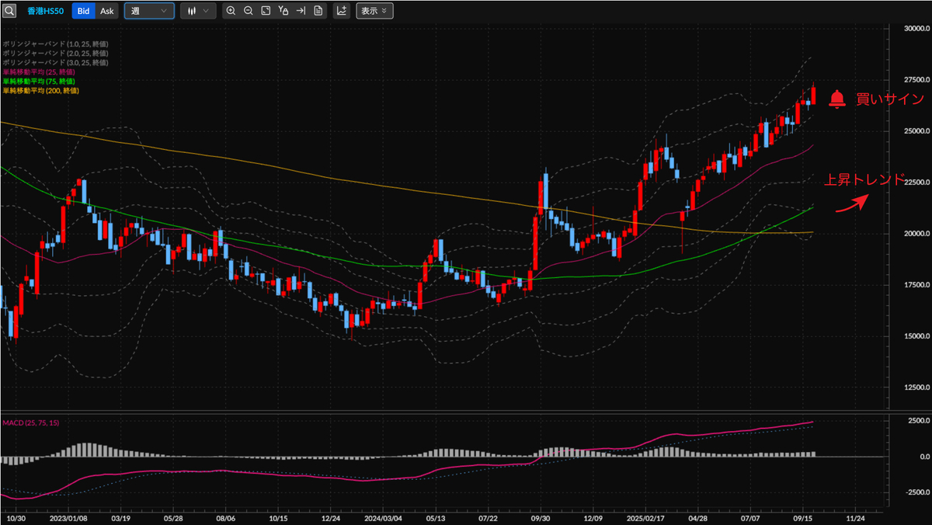Click the red bell alert icon
932x525 pixels.
tap(836, 99)
